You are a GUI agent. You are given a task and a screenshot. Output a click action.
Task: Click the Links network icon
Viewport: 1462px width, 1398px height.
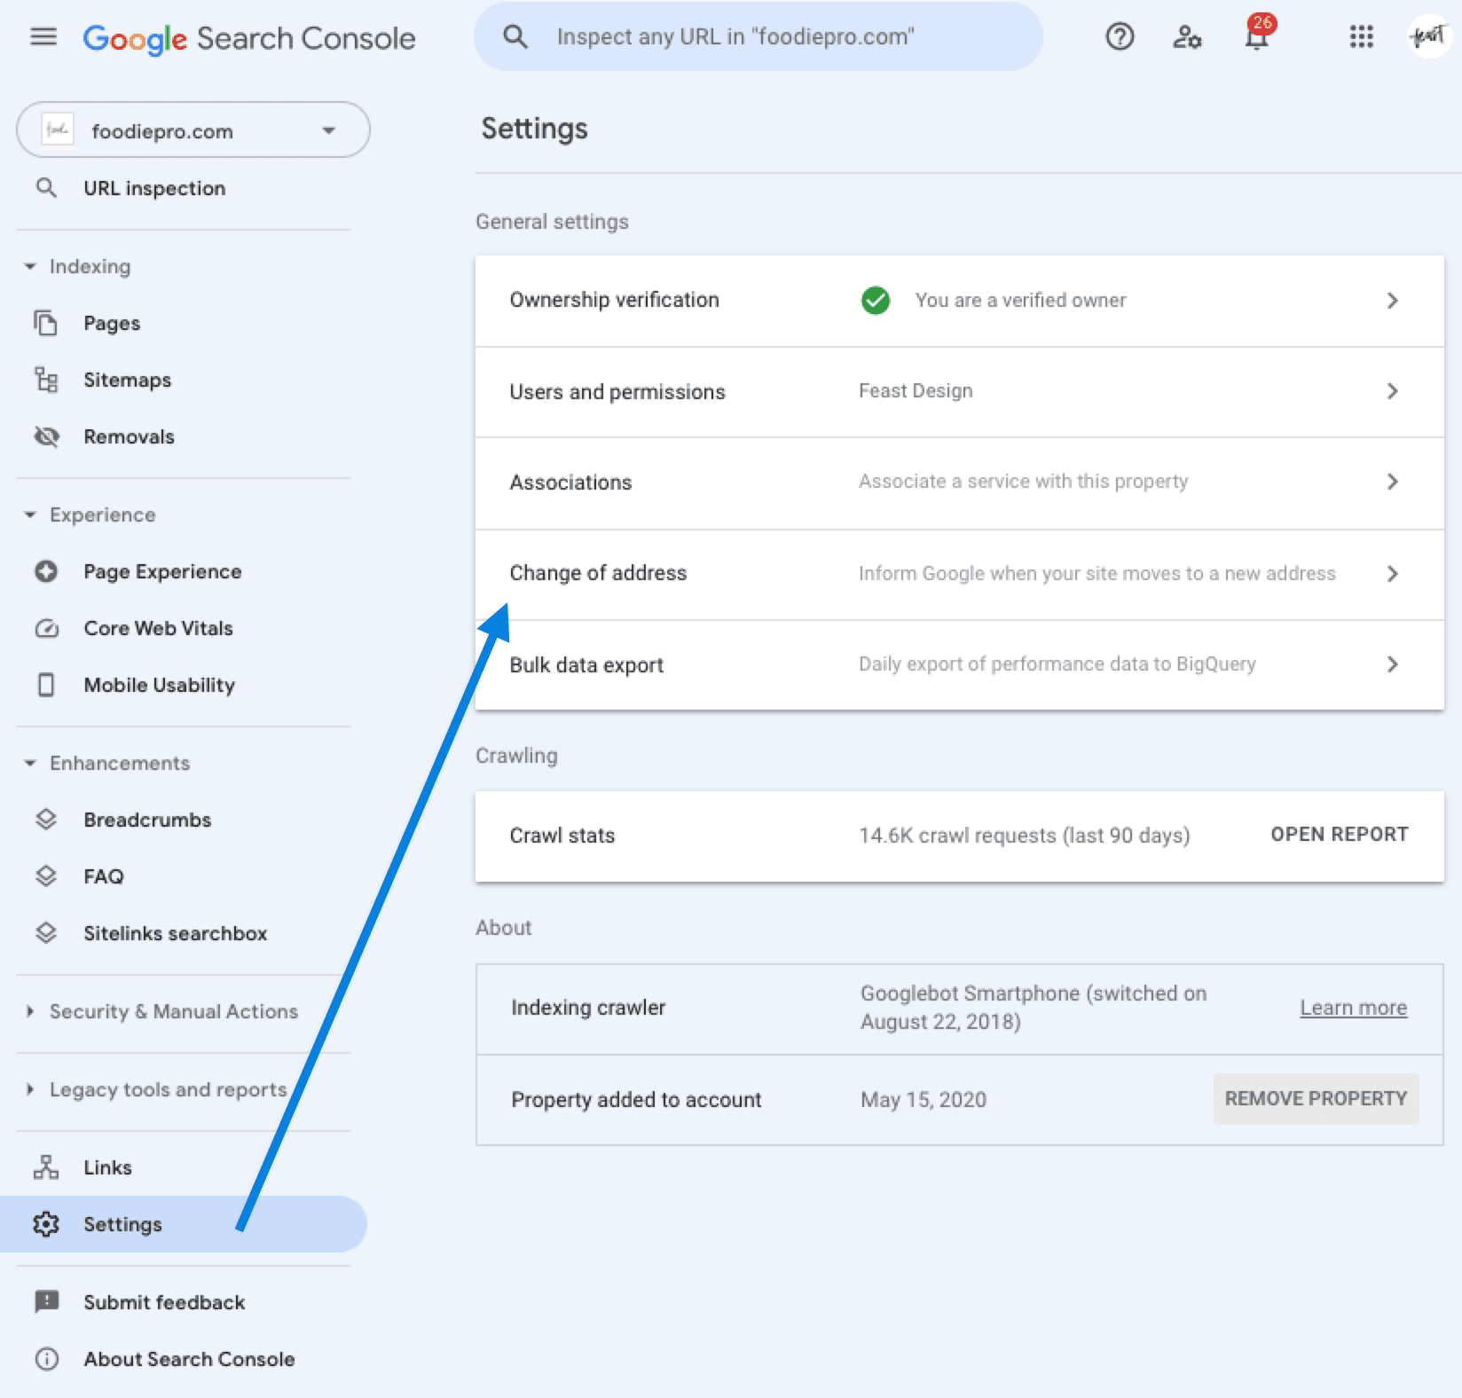46,1167
